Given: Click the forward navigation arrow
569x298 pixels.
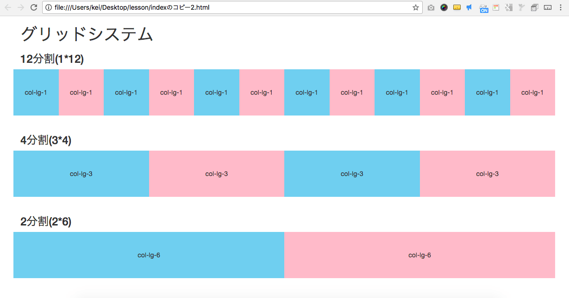Looking at the screenshot, I should coord(20,7).
